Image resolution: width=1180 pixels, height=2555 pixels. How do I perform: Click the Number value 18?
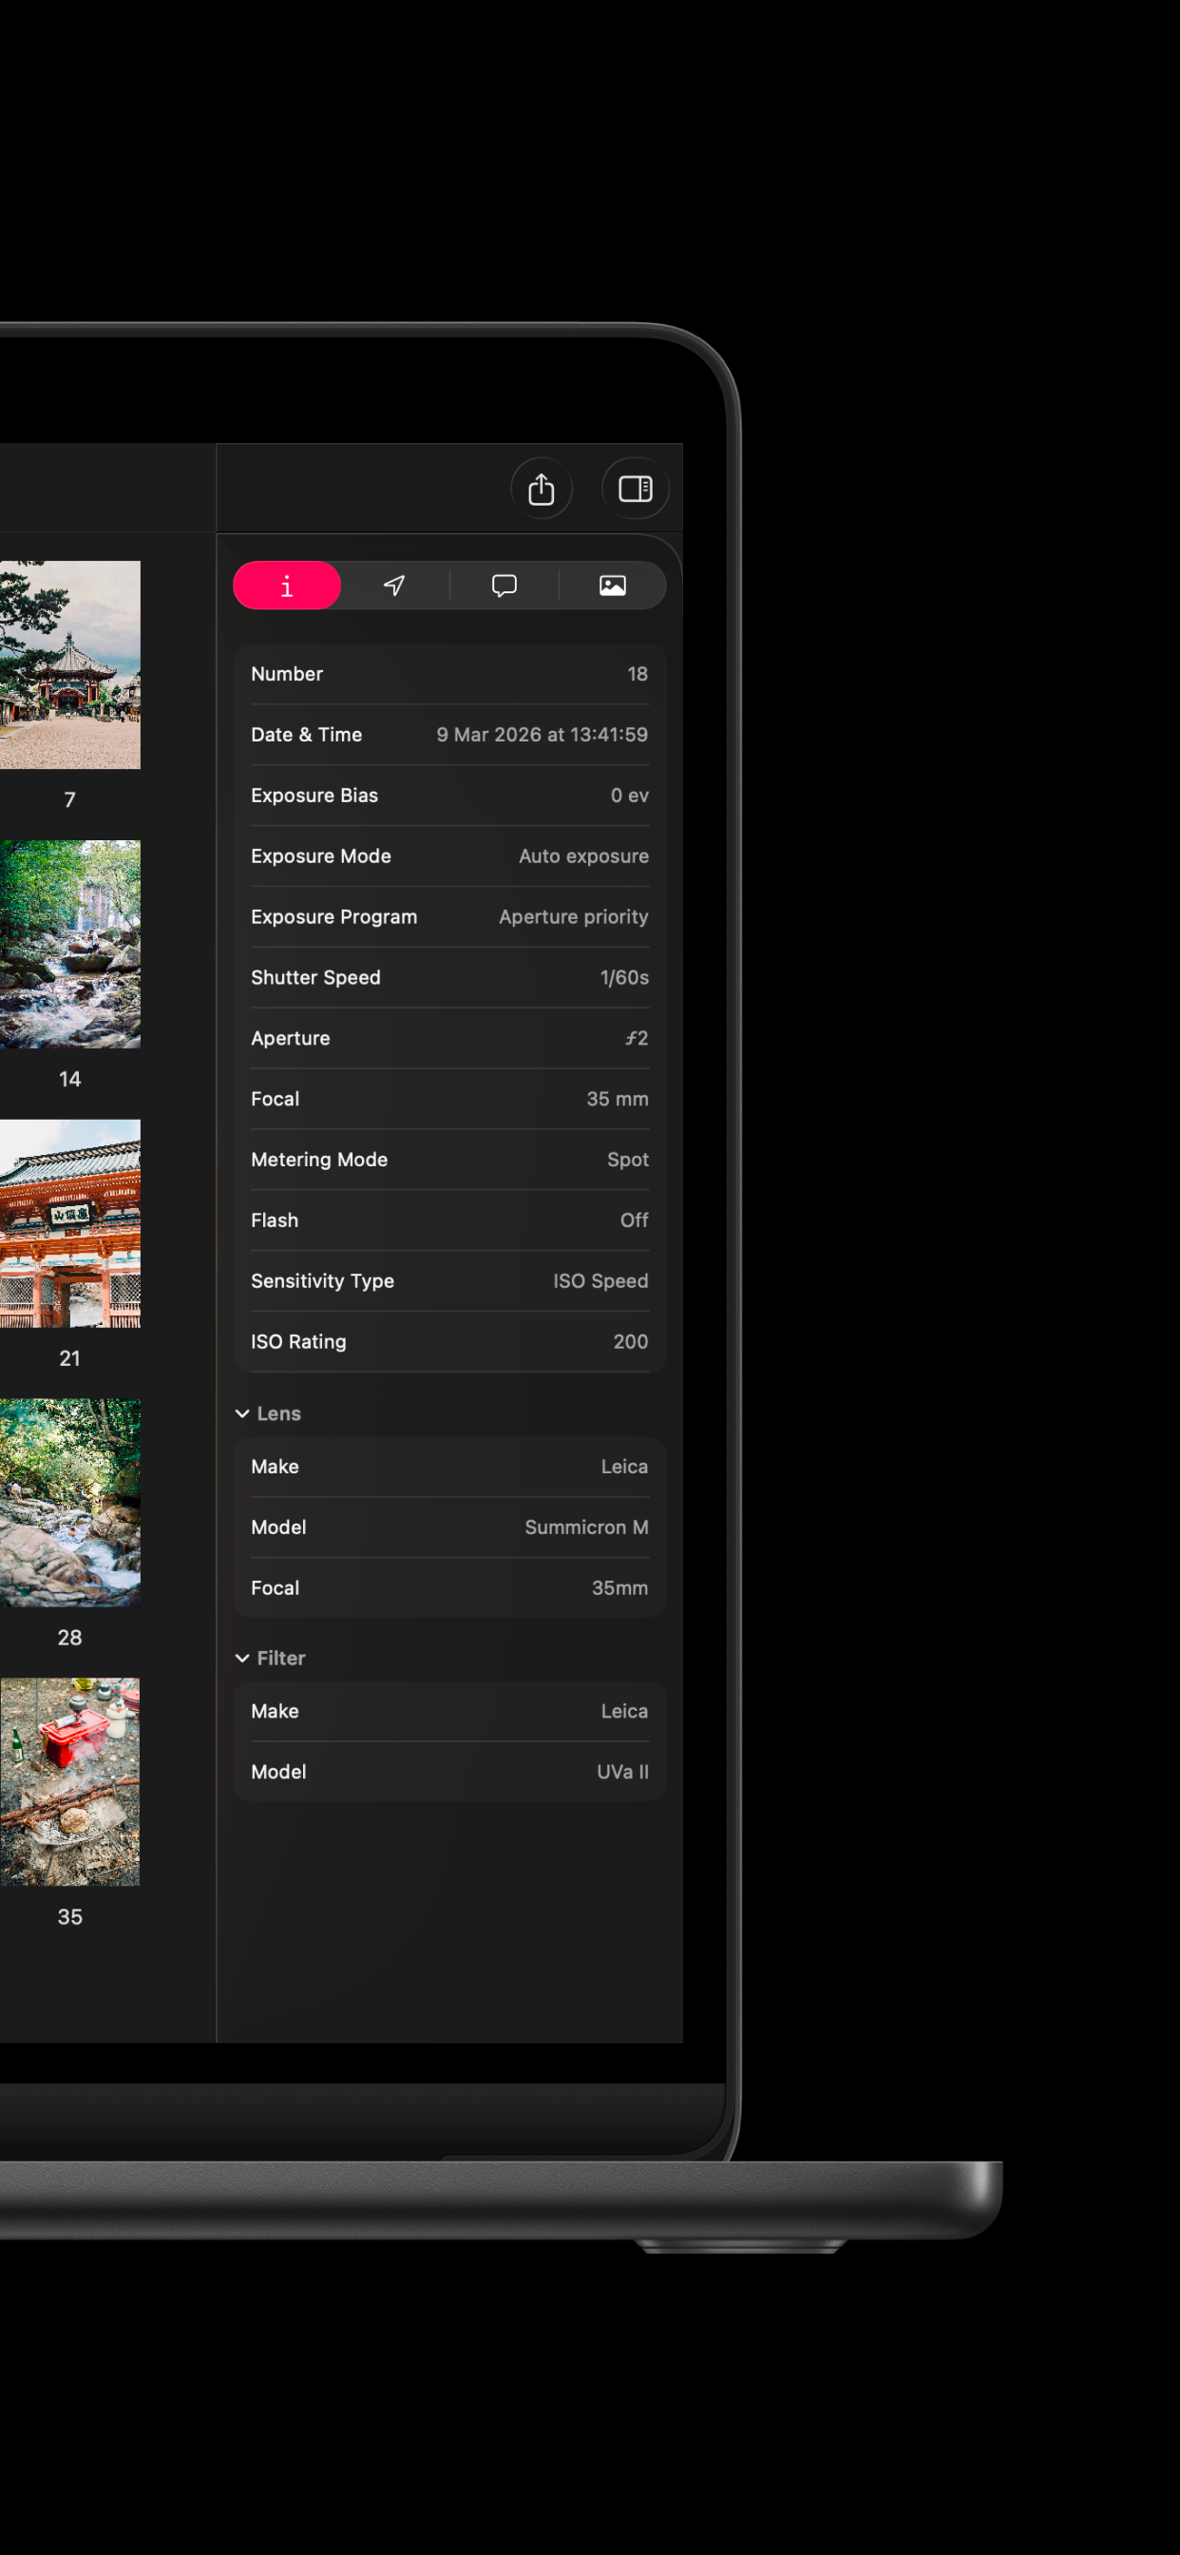(x=638, y=675)
